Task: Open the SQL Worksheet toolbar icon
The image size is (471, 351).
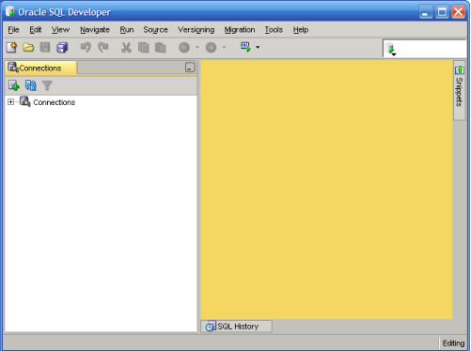Action: coord(245,47)
